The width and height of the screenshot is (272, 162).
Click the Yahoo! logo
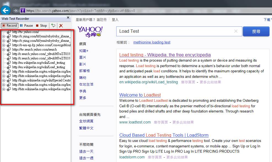click(x=90, y=32)
